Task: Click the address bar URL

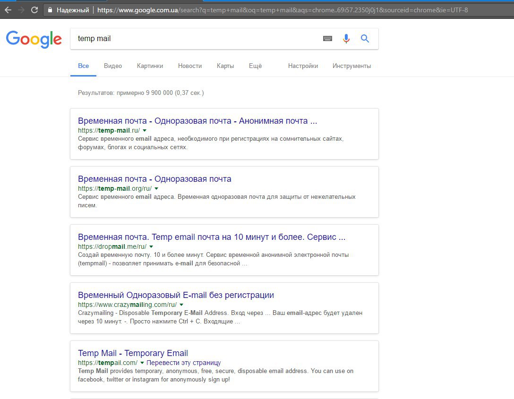Action: point(282,10)
